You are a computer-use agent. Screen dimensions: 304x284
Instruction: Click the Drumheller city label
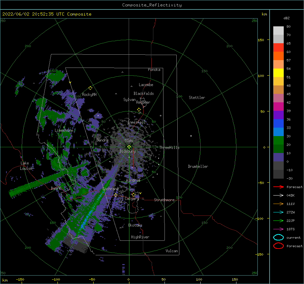click(198, 166)
